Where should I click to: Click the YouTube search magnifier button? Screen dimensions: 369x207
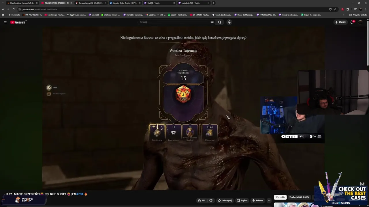[219, 22]
